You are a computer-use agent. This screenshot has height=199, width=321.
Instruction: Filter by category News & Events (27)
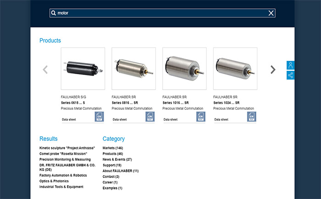[117, 159]
